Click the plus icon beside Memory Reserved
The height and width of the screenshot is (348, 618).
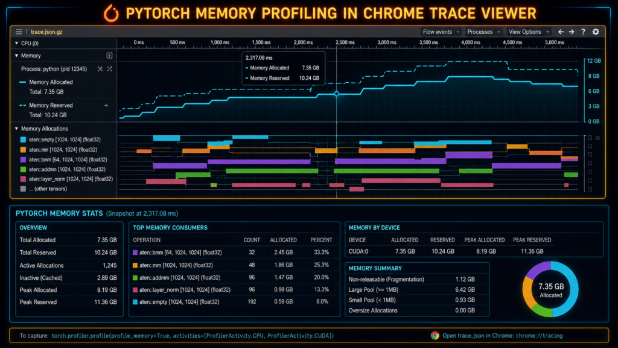click(x=106, y=105)
